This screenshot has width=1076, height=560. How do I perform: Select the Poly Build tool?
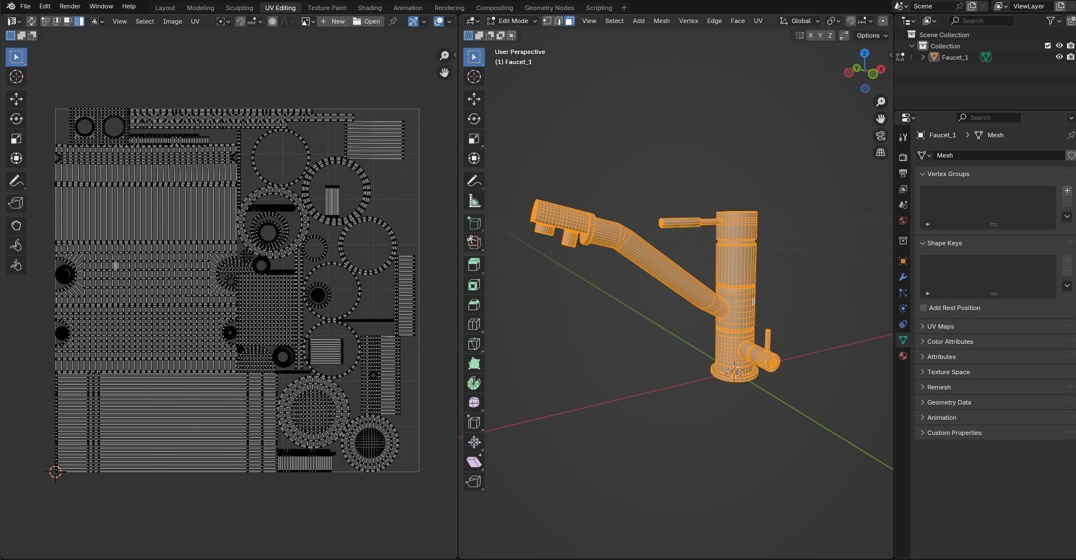pyautogui.click(x=474, y=364)
